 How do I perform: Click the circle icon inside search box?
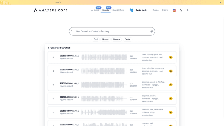151,31
